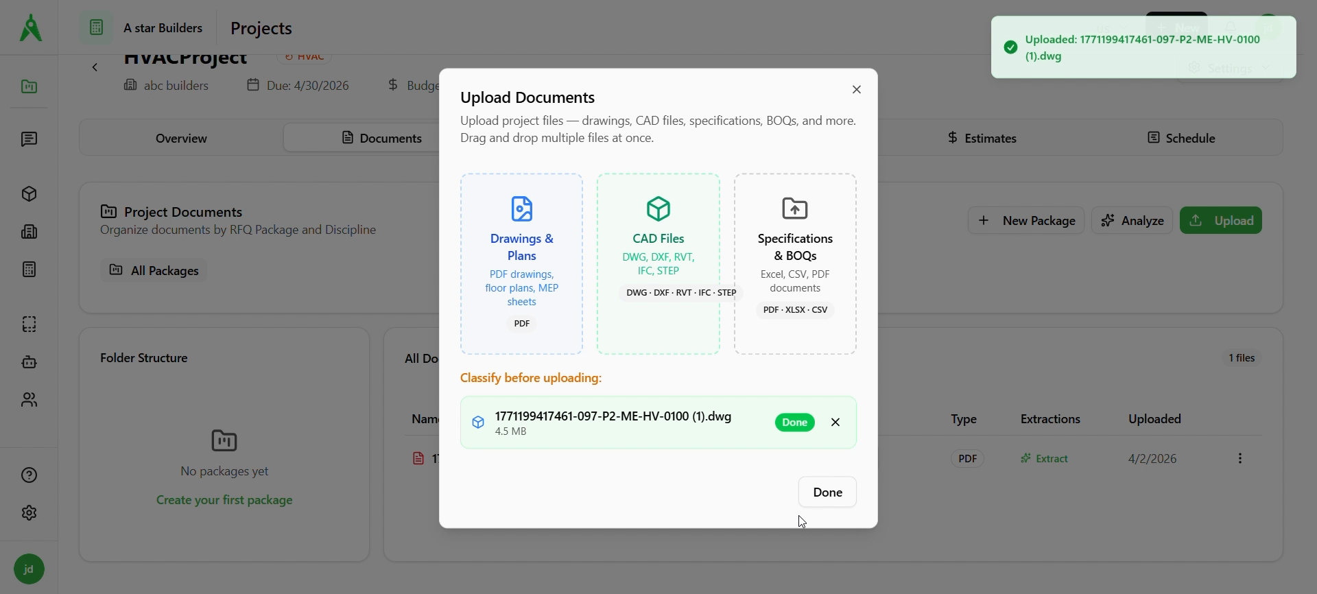This screenshot has height=594, width=1317.
Task: Remove the uploaded .dwg file from list
Action: tap(835, 423)
